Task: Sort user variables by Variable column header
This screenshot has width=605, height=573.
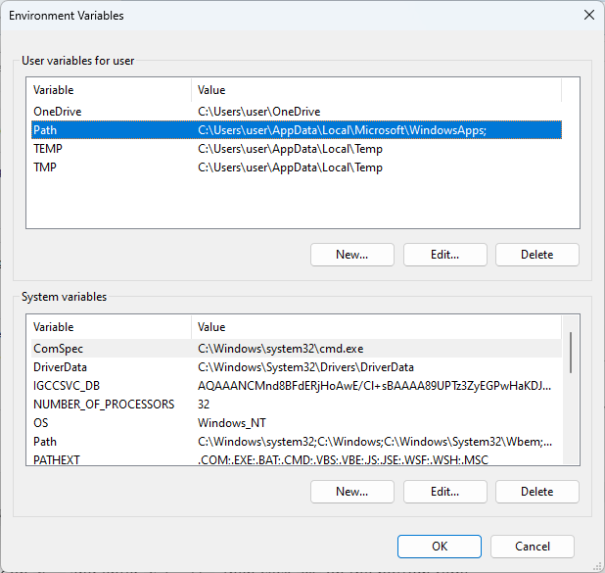Action: coord(112,90)
